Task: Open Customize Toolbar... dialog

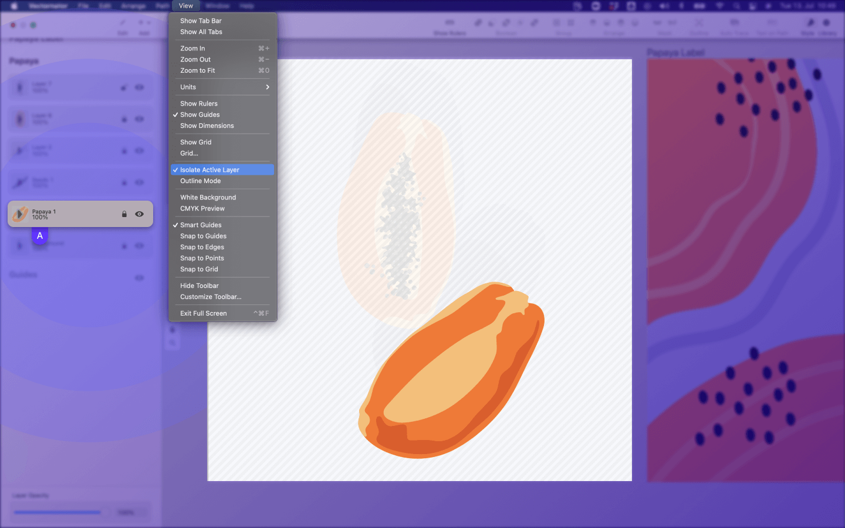Action: pyautogui.click(x=222, y=297)
